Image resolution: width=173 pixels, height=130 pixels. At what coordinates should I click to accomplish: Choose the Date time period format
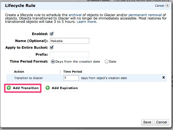106,62
